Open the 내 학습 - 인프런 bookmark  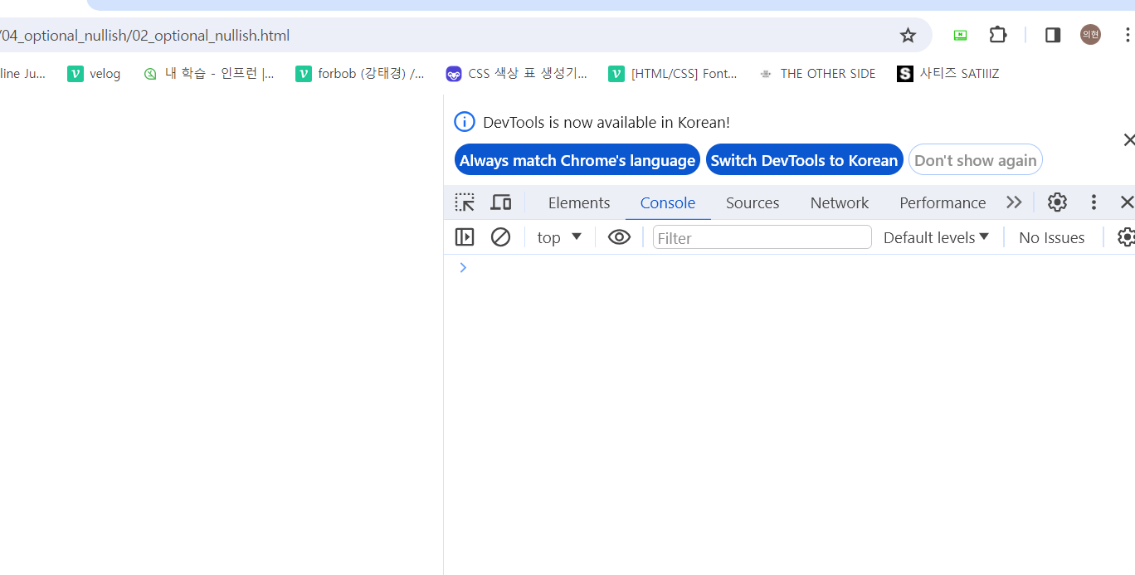tap(208, 74)
